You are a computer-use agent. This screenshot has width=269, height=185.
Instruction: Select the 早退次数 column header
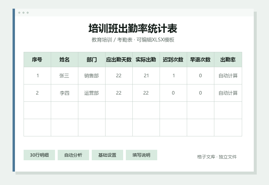201,59
